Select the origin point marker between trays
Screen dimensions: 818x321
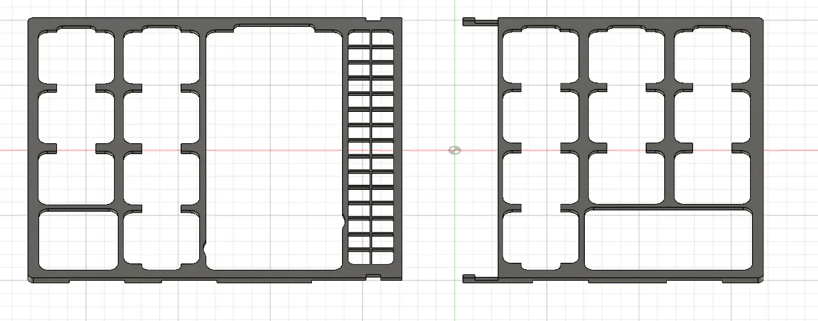454,150
